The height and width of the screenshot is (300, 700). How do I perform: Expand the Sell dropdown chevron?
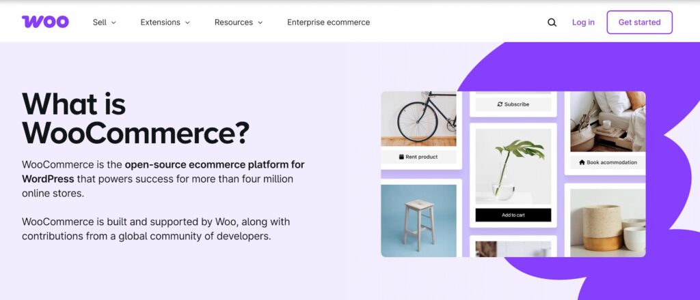[x=113, y=22]
